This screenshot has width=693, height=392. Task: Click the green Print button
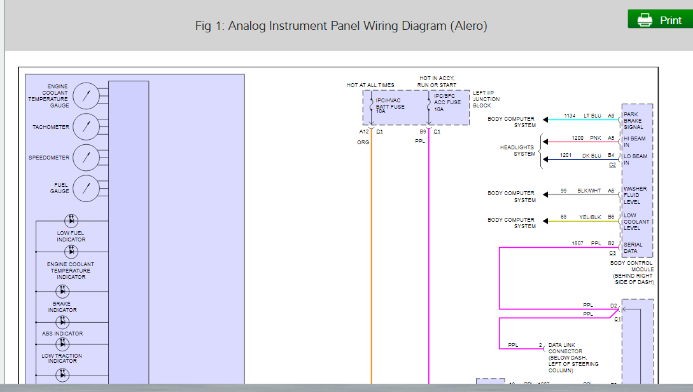(661, 19)
